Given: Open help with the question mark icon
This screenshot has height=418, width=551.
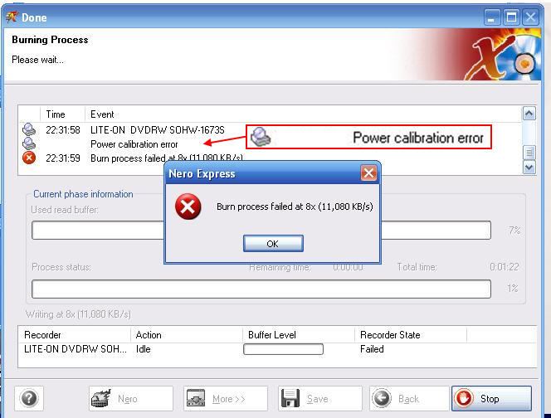Looking at the screenshot, I should [29, 398].
